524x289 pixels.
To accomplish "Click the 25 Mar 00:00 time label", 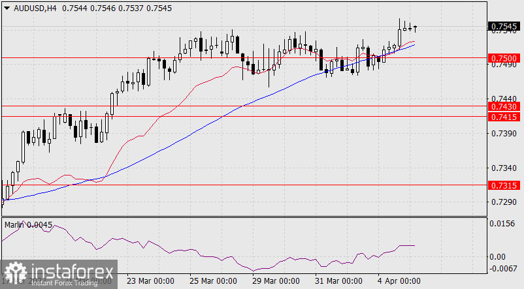I will 213,282.
